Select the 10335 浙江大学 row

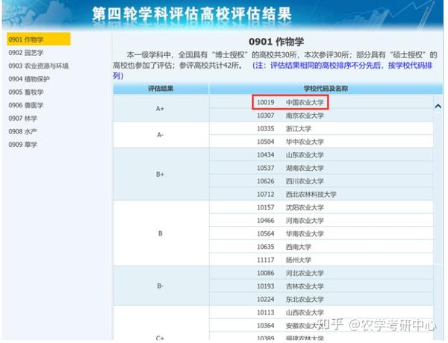pos(321,128)
